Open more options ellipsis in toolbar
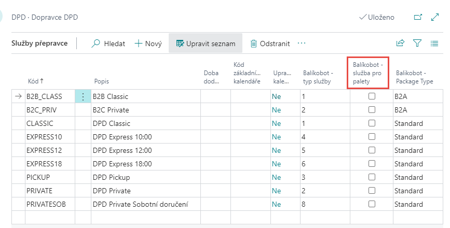Screen dimensions: 450x228 pos(302,44)
